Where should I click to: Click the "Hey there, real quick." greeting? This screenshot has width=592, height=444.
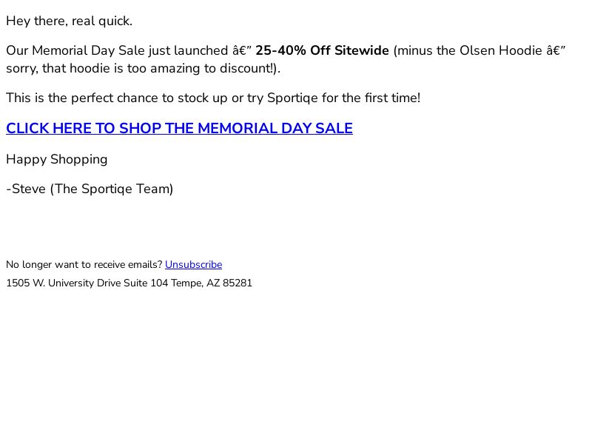point(69,21)
